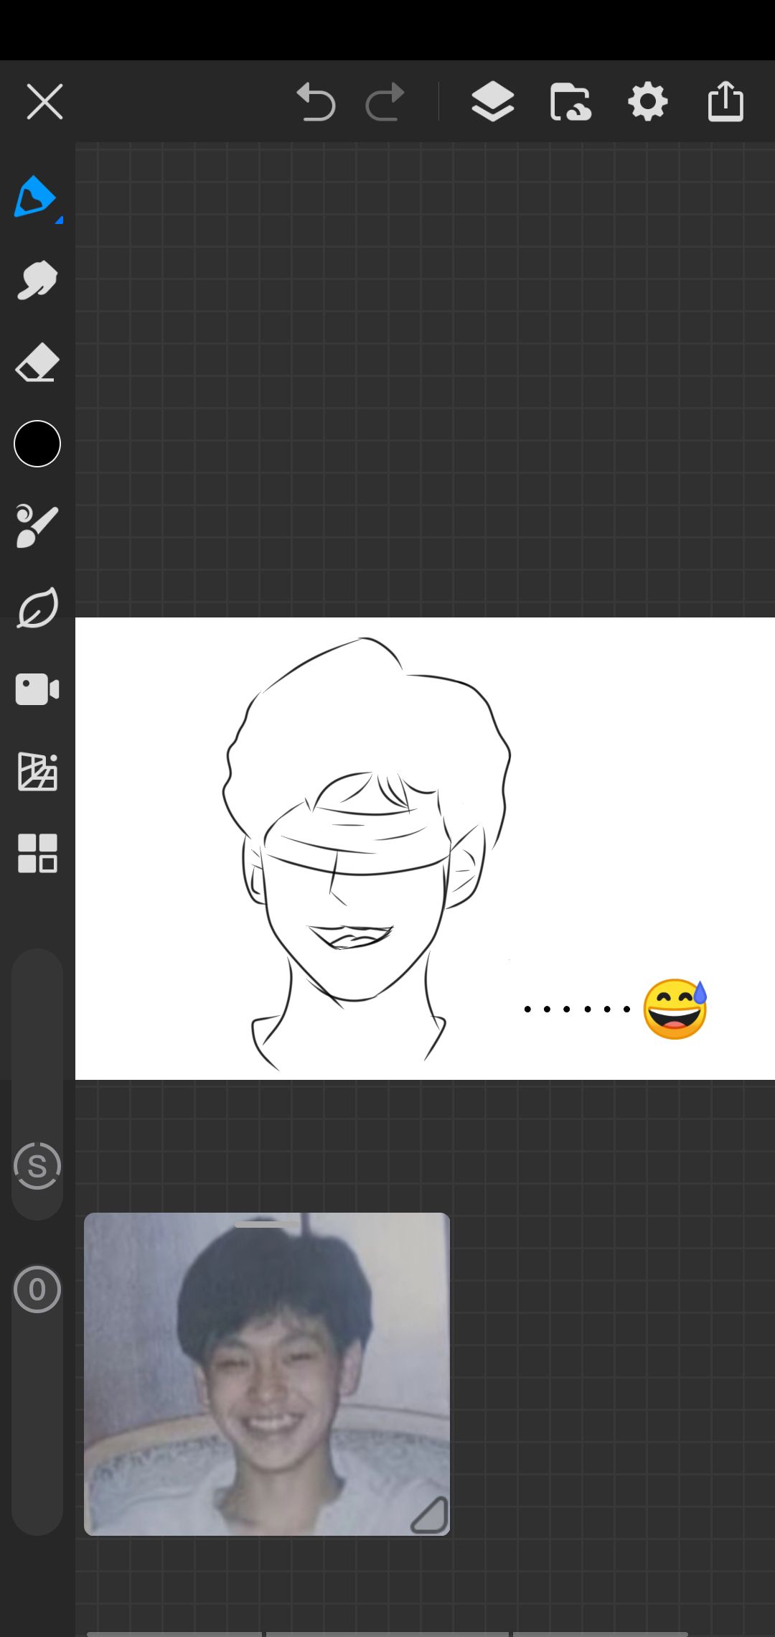Undo the last stroke

tap(316, 101)
